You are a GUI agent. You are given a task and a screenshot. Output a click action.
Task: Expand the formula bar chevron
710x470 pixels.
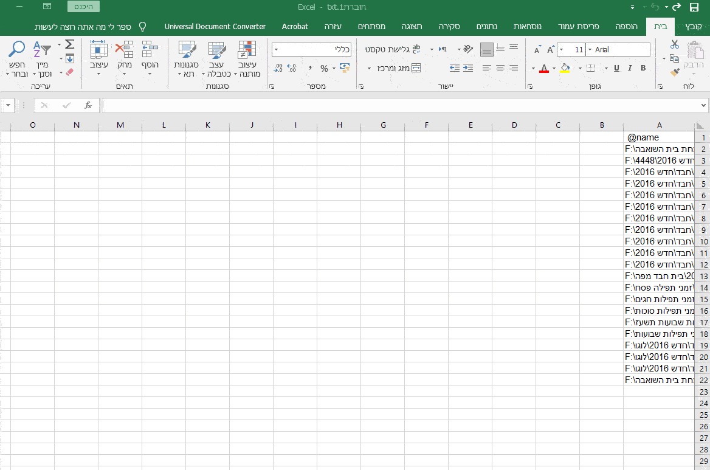pos(703,105)
